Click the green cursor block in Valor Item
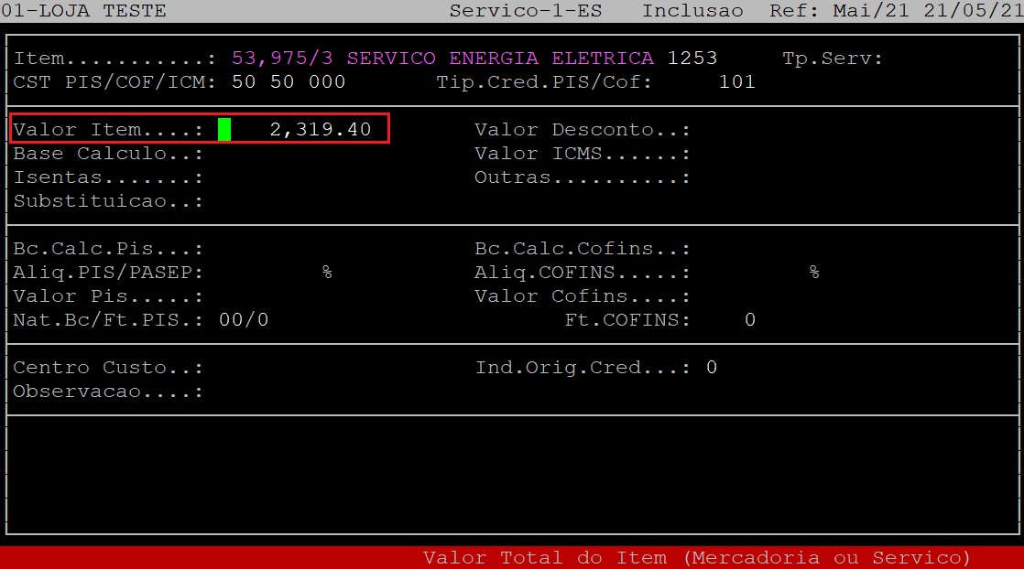Viewport: 1024px width, 569px height. point(224,130)
